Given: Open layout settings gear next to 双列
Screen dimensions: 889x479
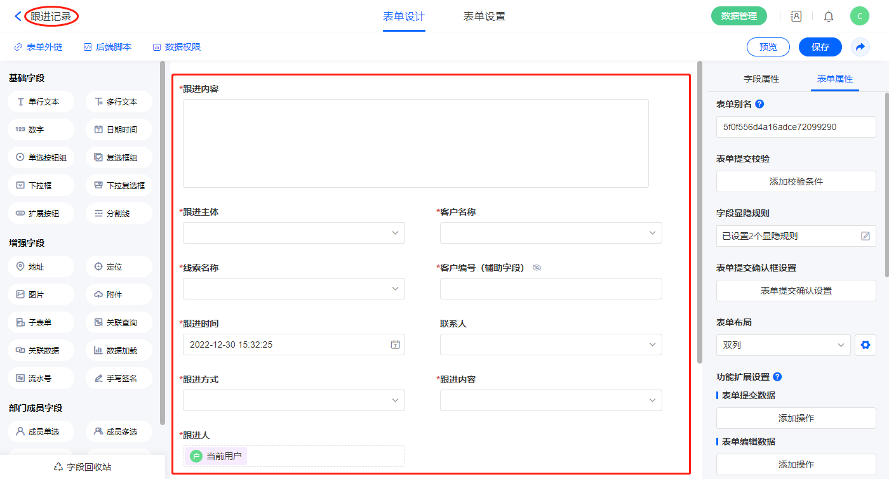Looking at the screenshot, I should [864, 345].
